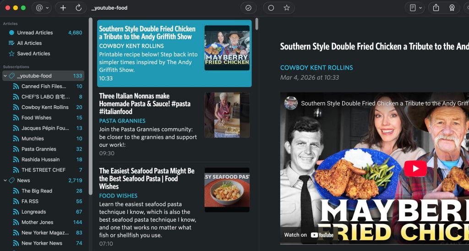Click the Rashida Hussain RSS icon
The width and height of the screenshot is (469, 251).
click(16, 159)
